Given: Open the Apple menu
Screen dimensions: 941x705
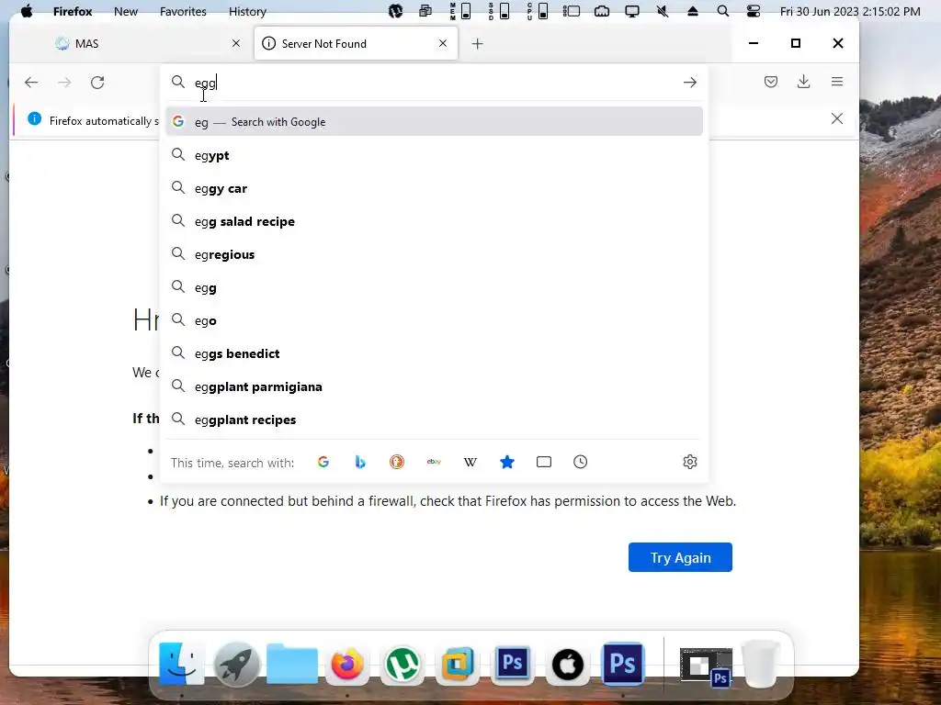Looking at the screenshot, I should point(27,11).
